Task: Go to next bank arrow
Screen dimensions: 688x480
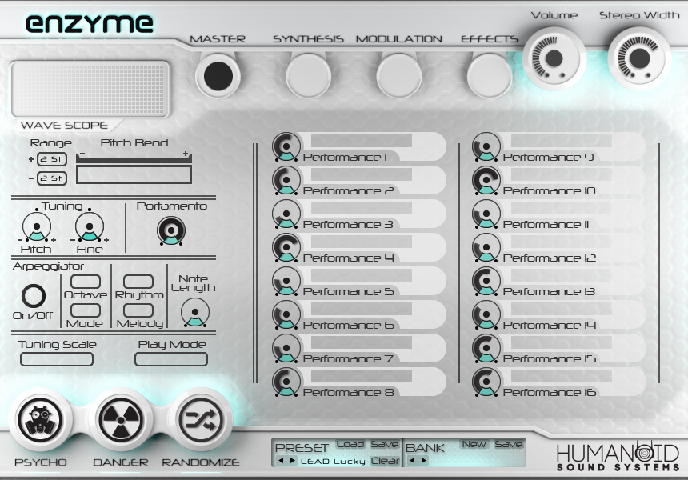Action: (423, 461)
